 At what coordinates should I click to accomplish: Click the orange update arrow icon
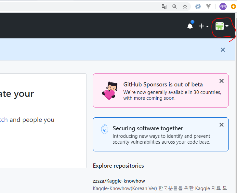tap(233, 6)
